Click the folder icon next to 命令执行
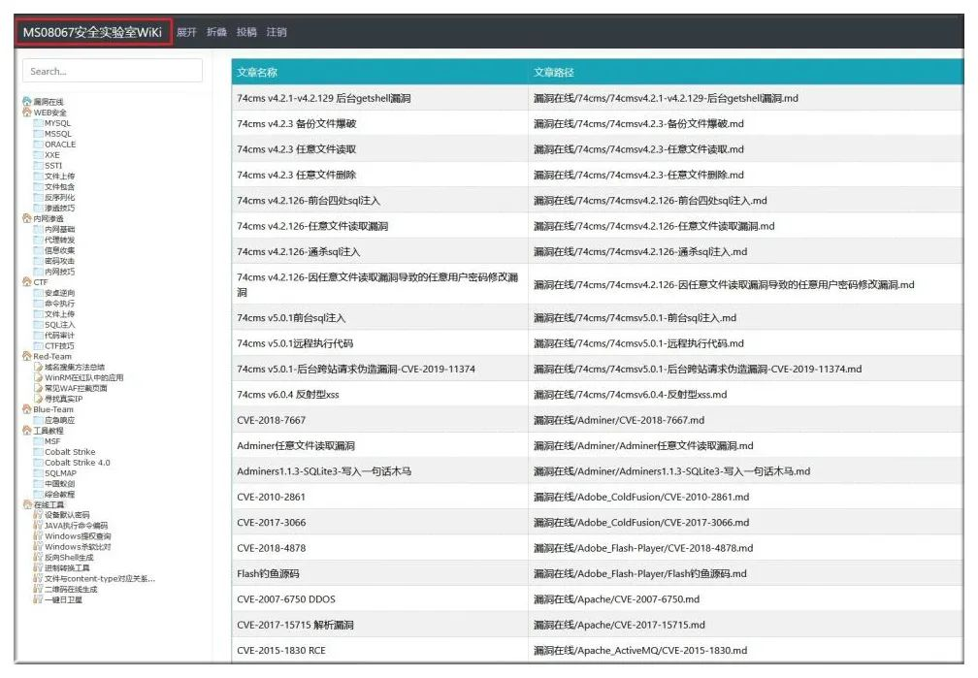Viewport: 978px width, 678px height. [x=38, y=304]
